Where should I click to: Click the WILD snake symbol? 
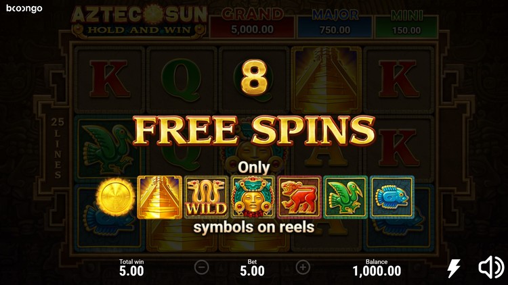click(x=206, y=197)
